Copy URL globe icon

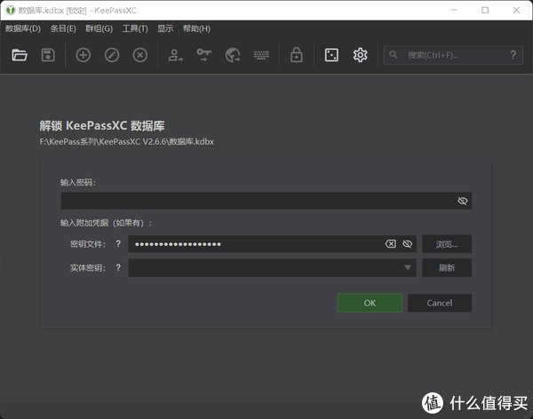click(233, 55)
